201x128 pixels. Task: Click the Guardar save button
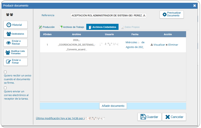tap(149, 117)
